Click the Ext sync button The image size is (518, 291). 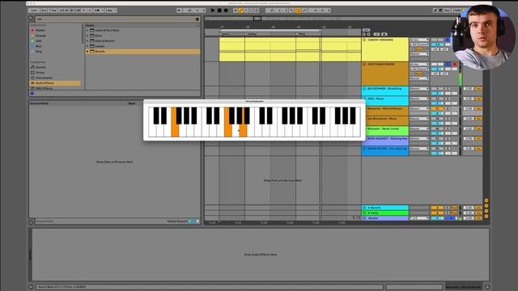(44, 11)
